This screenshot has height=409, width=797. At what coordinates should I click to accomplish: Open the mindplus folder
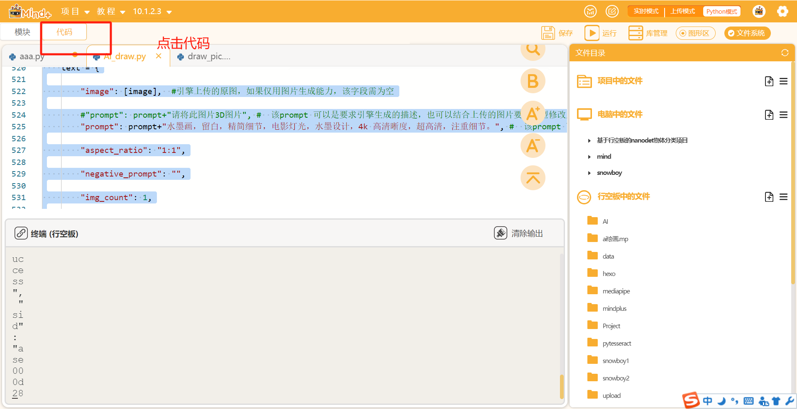(607, 308)
